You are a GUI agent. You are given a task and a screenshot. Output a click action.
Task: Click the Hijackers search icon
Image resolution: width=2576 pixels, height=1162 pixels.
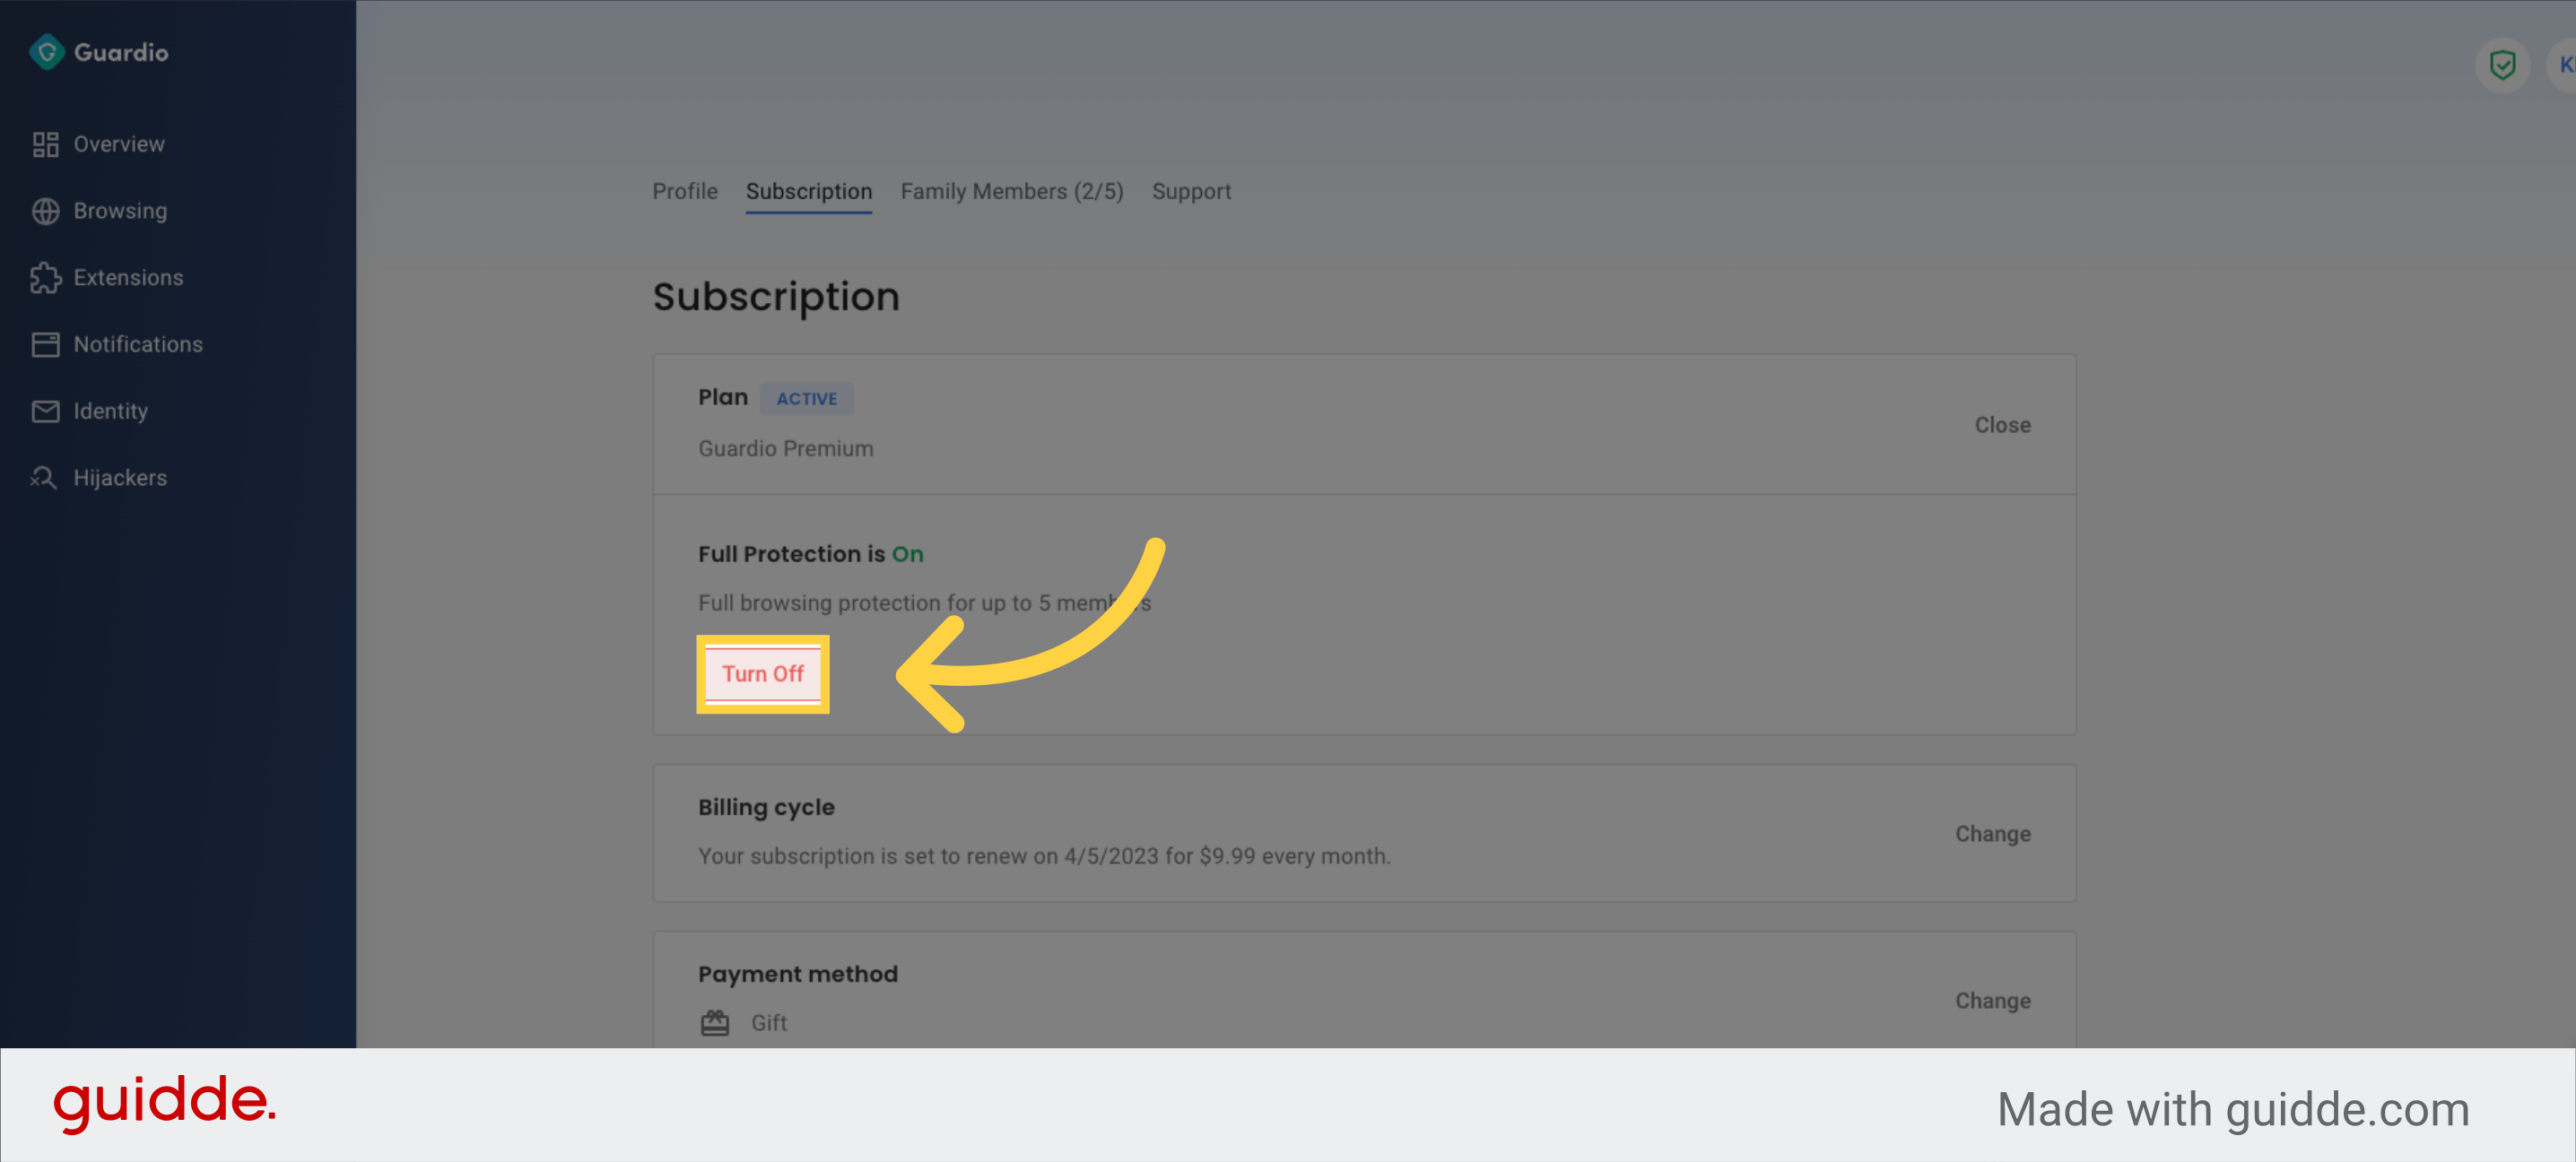[45, 478]
